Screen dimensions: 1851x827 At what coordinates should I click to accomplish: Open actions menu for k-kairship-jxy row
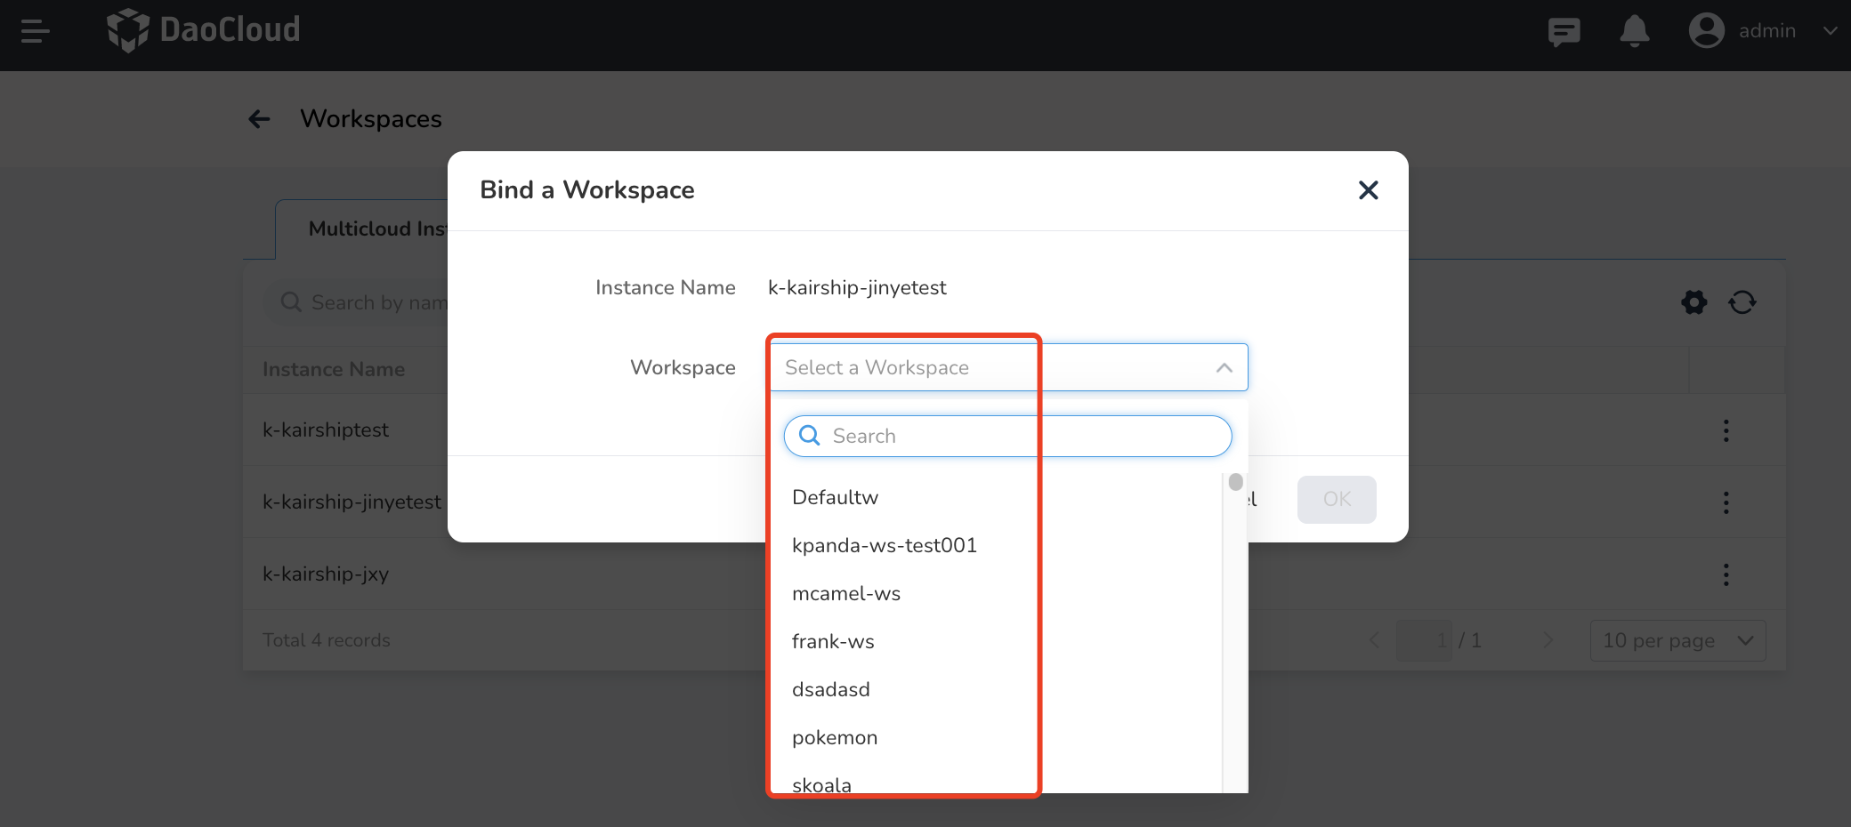tap(1726, 575)
